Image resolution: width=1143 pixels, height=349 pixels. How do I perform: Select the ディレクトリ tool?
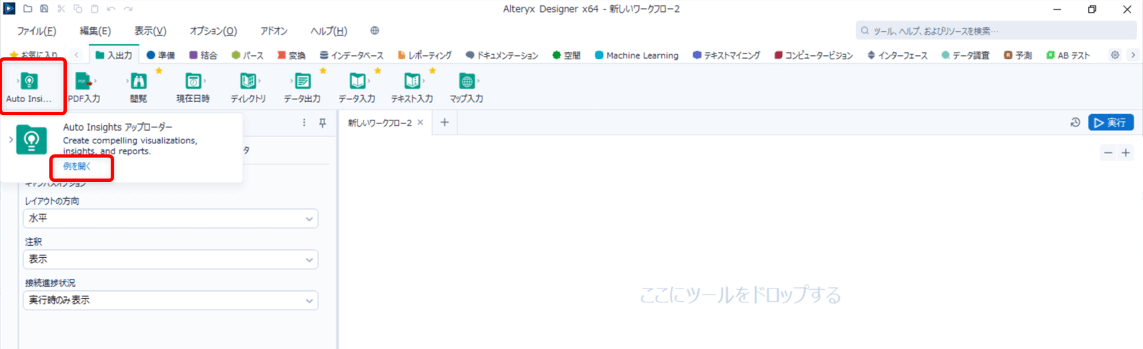248,87
